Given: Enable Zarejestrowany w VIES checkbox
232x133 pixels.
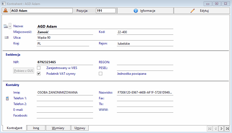Looking at the screenshot, I should pos(39,68).
